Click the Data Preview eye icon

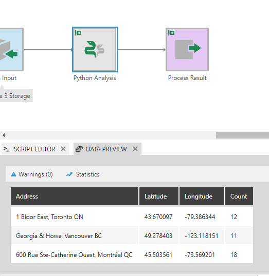click(x=79, y=149)
